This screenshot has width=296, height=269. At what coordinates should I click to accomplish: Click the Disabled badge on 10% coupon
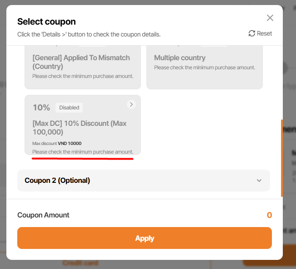click(x=69, y=108)
